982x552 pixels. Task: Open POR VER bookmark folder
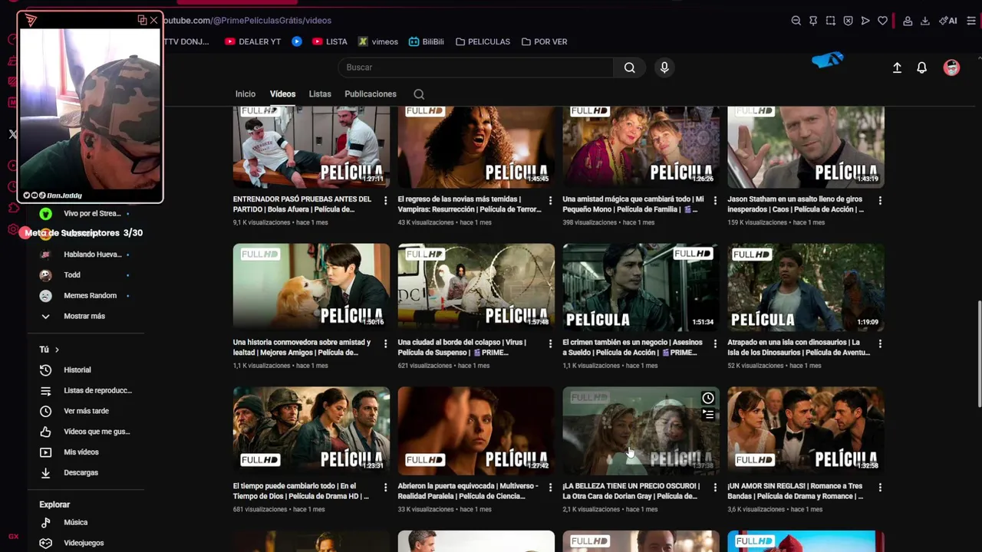click(x=544, y=41)
